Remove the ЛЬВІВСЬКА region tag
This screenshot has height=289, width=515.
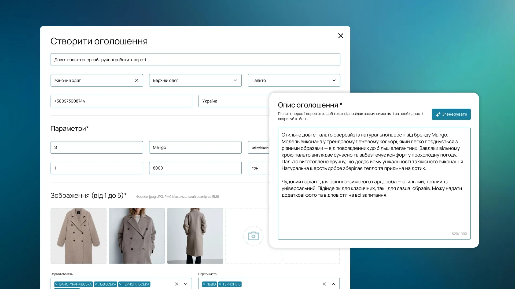point(96,284)
